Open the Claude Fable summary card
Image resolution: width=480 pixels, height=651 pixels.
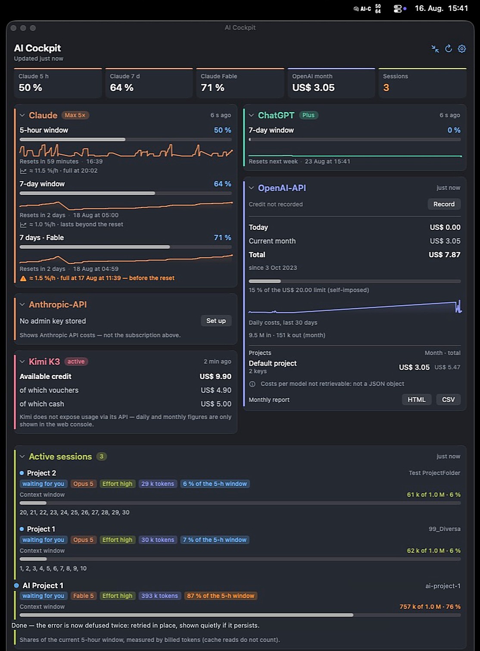click(240, 83)
